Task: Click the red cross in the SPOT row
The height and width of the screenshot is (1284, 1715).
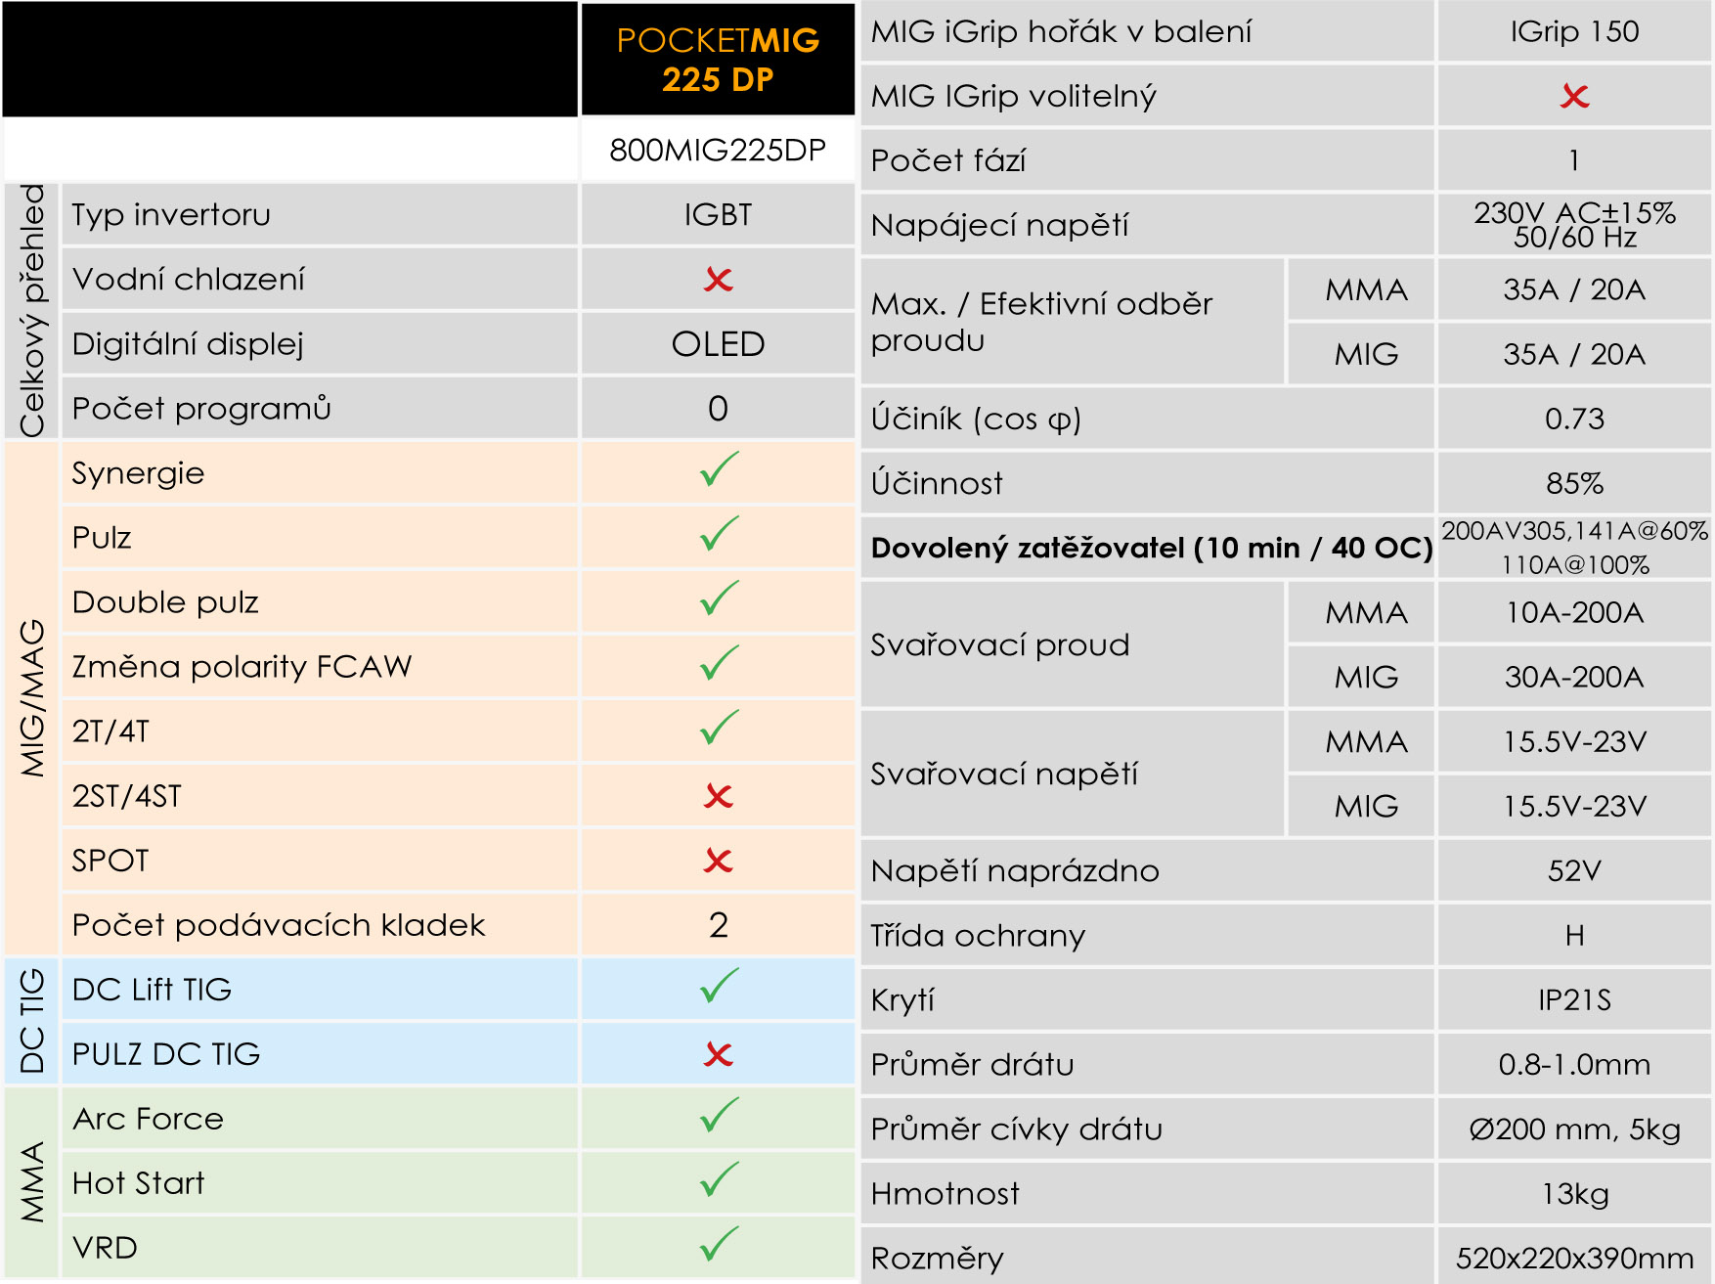Action: 719,861
